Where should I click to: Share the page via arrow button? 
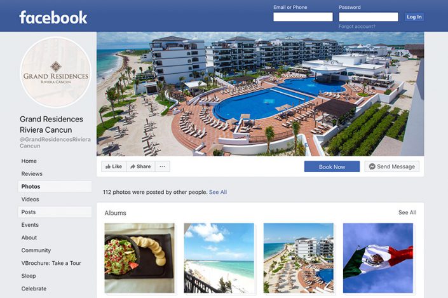(140, 166)
